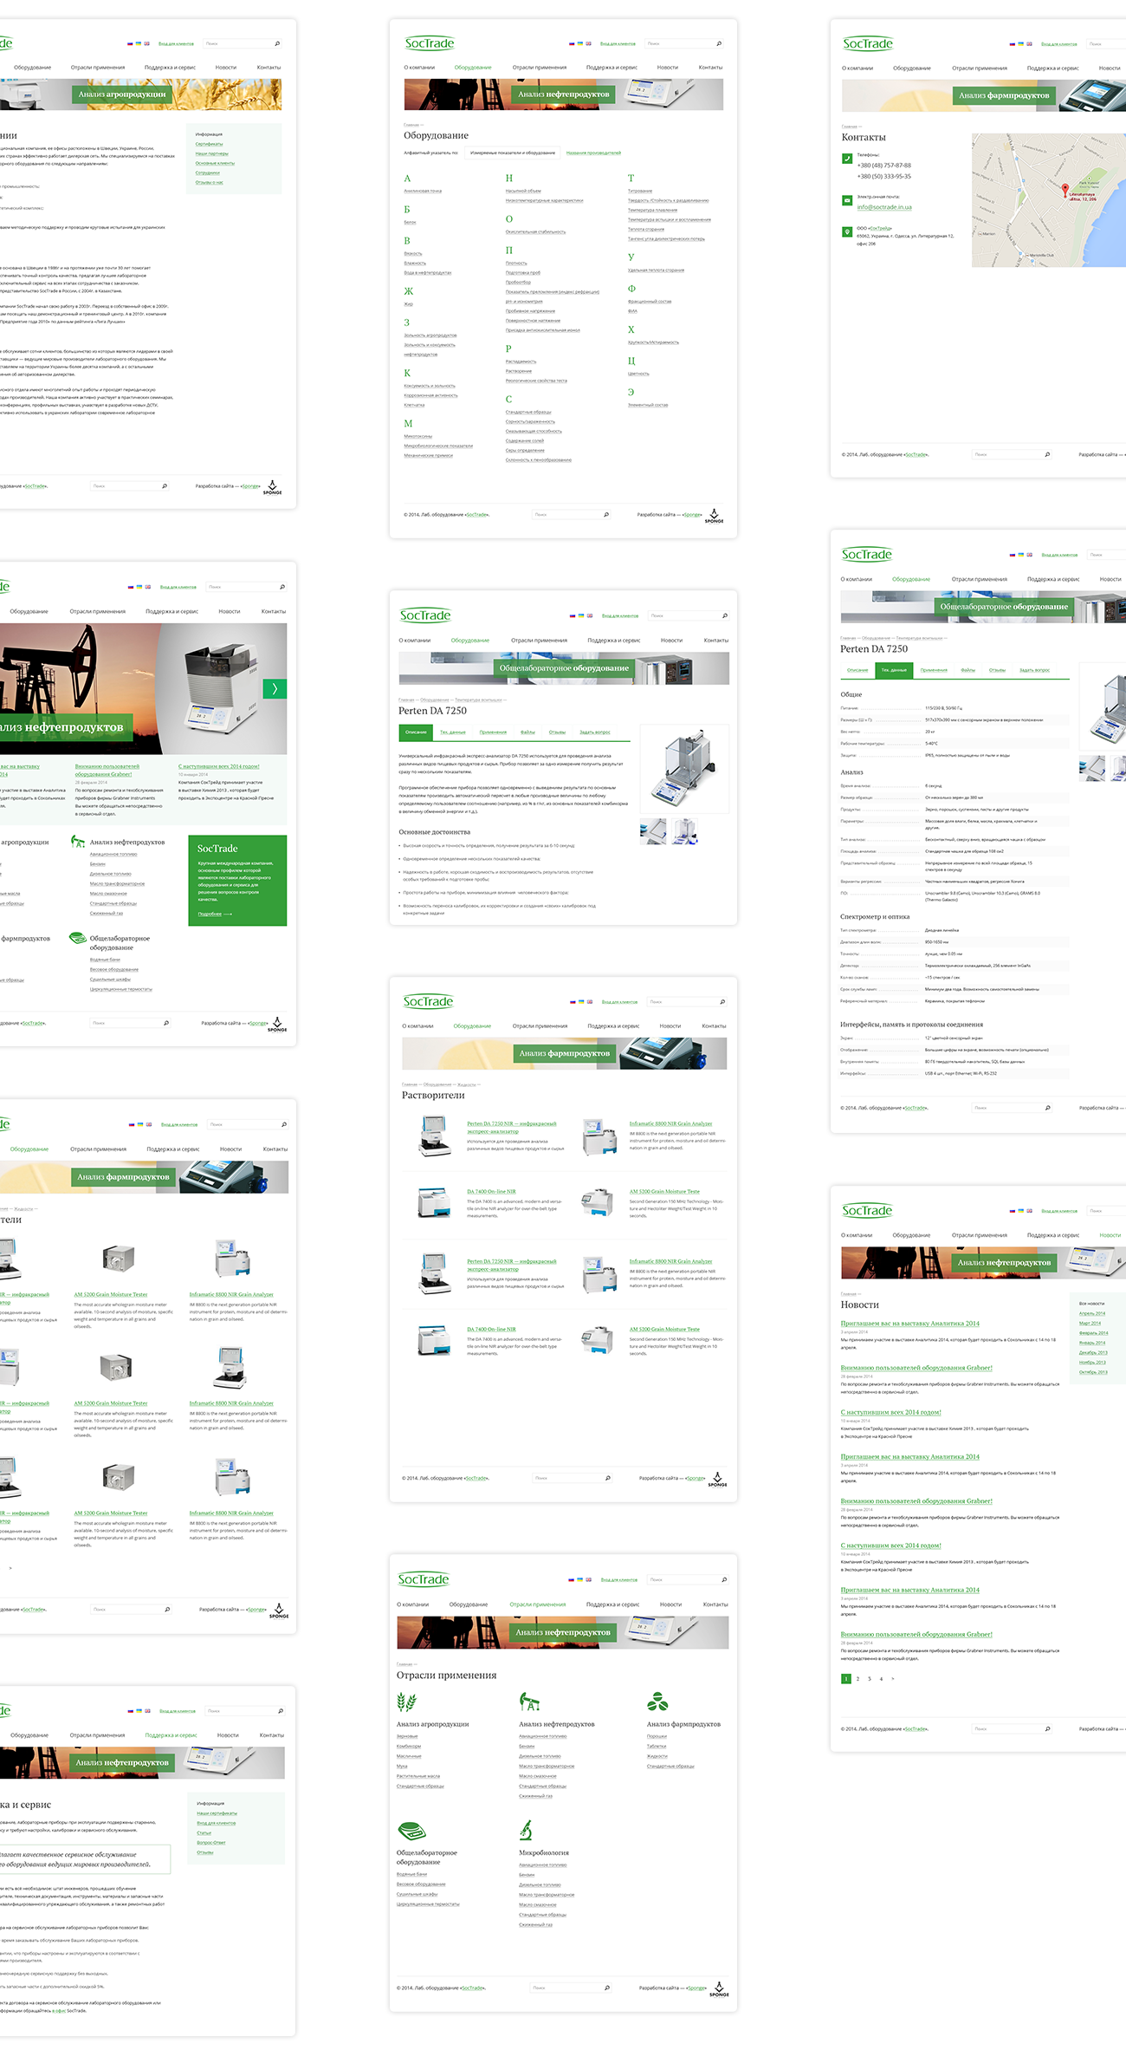The image size is (1126, 2063).
Task: Go to page 2 of the news list
Action: (857, 1679)
